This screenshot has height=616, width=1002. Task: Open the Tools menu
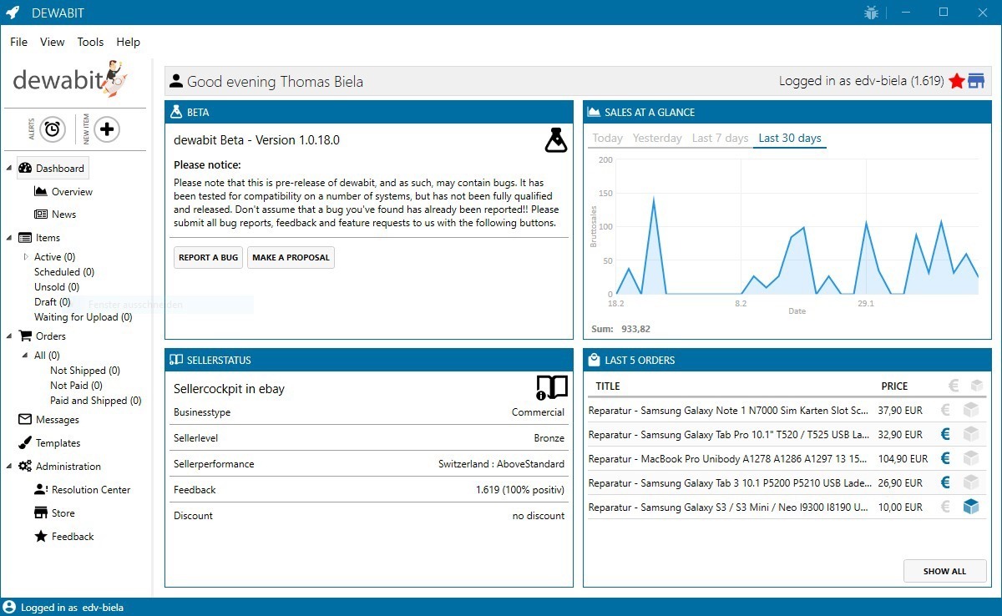coord(90,42)
